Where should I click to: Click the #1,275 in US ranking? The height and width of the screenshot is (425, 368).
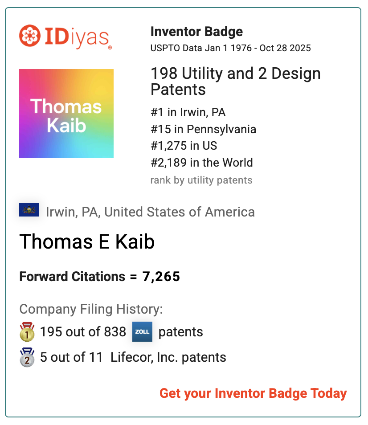click(184, 146)
